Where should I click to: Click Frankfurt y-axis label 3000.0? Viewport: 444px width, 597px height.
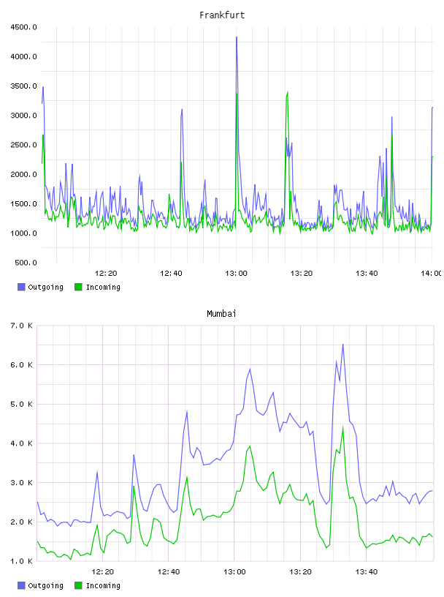pos(23,116)
